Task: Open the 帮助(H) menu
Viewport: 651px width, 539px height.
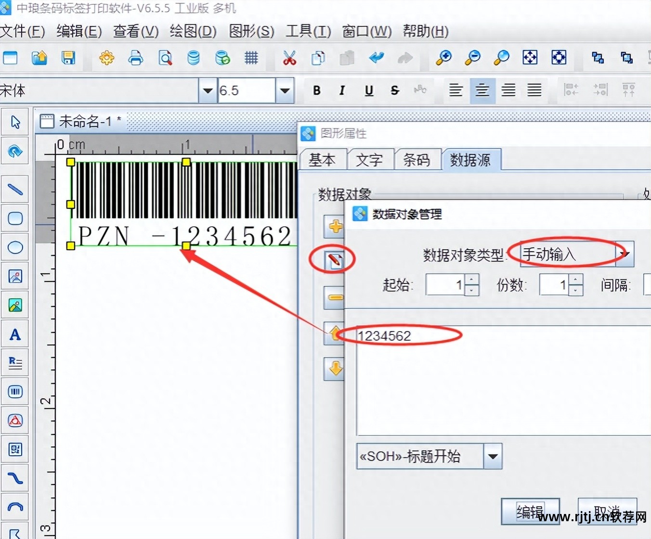Action: pyautogui.click(x=426, y=31)
